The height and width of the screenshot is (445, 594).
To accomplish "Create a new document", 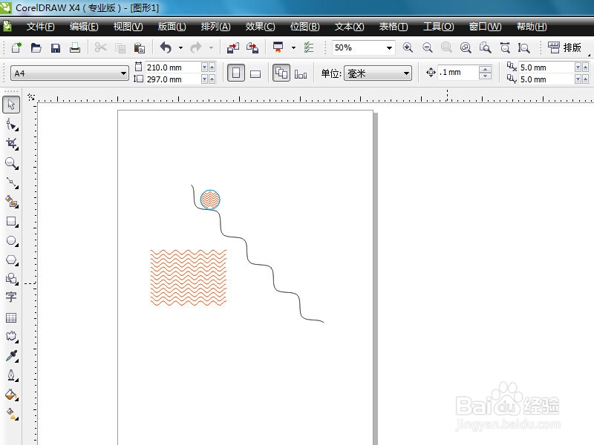I will (16, 47).
